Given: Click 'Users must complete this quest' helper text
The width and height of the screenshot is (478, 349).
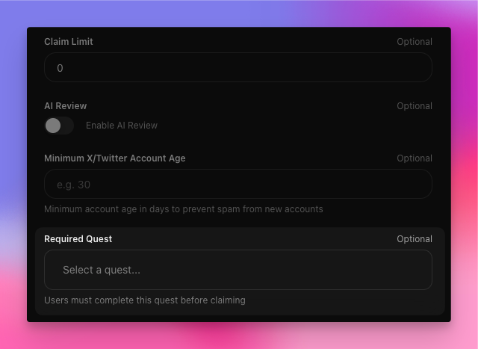Looking at the screenshot, I should click(145, 300).
